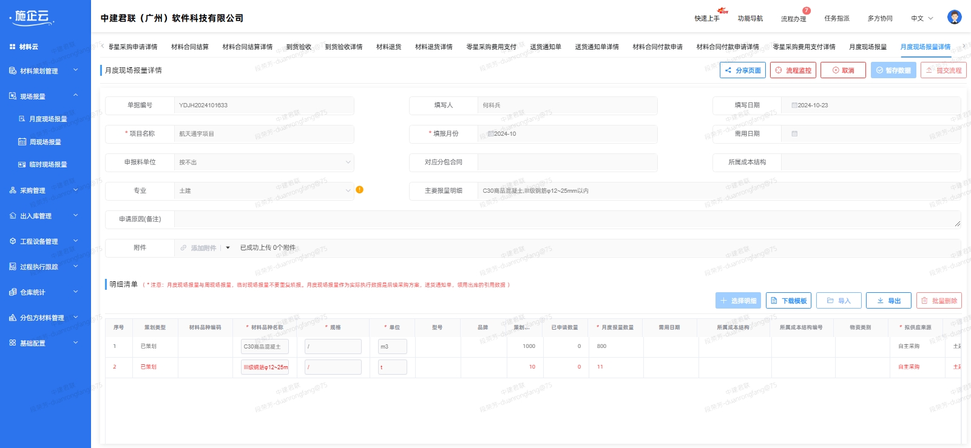Click the 材料云 grid icon

click(x=13, y=47)
